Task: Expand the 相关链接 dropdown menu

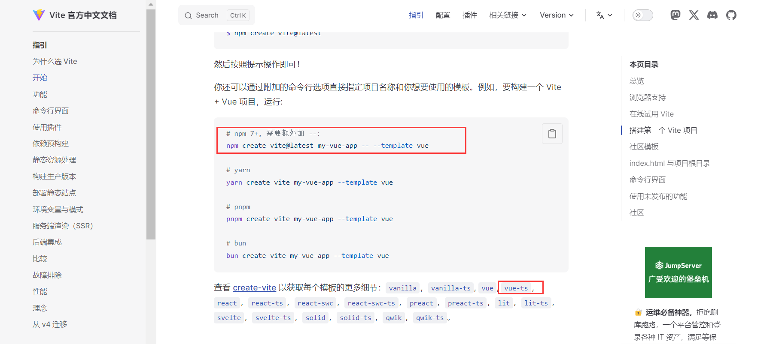Action: (508, 15)
